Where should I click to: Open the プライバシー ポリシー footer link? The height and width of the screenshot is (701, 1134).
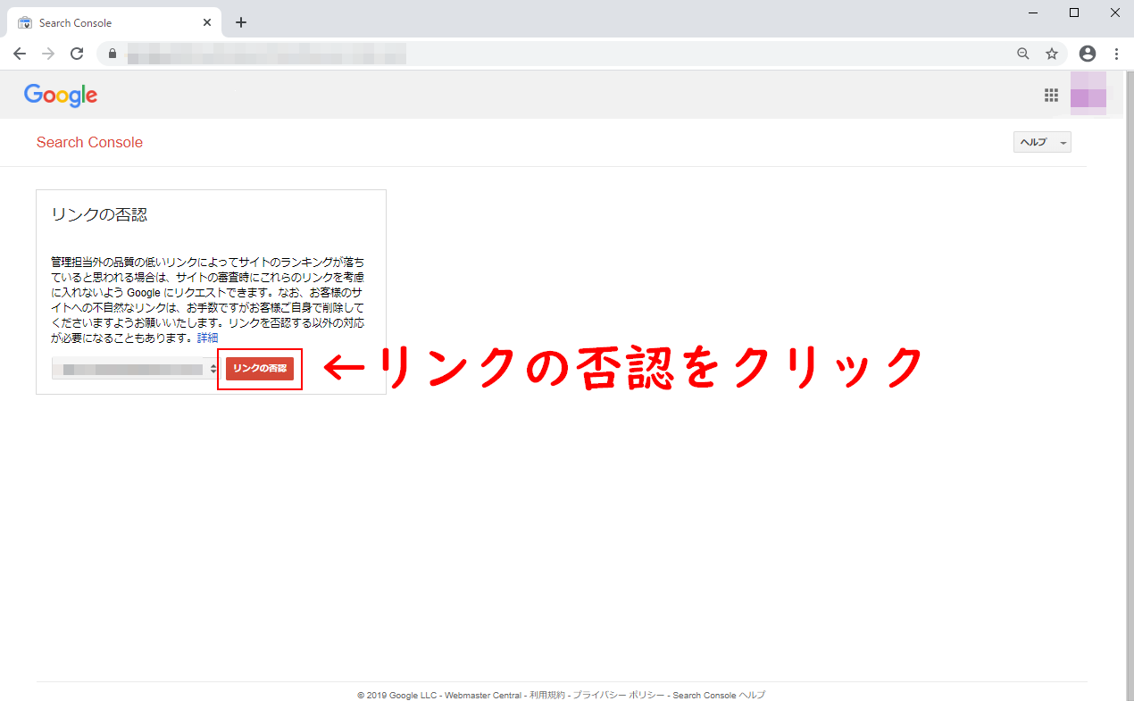coord(619,695)
